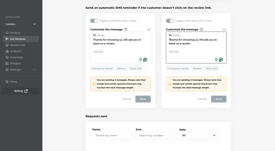
Task: Click the Analytics bar chart icon
Action: point(7,51)
